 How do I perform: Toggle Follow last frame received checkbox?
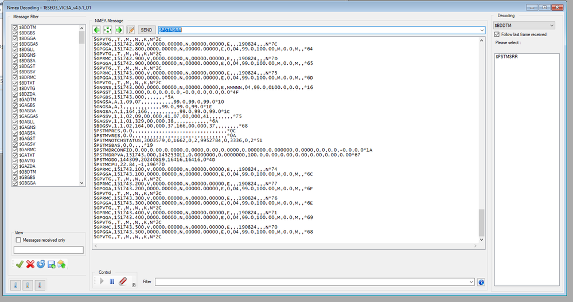[x=497, y=34]
